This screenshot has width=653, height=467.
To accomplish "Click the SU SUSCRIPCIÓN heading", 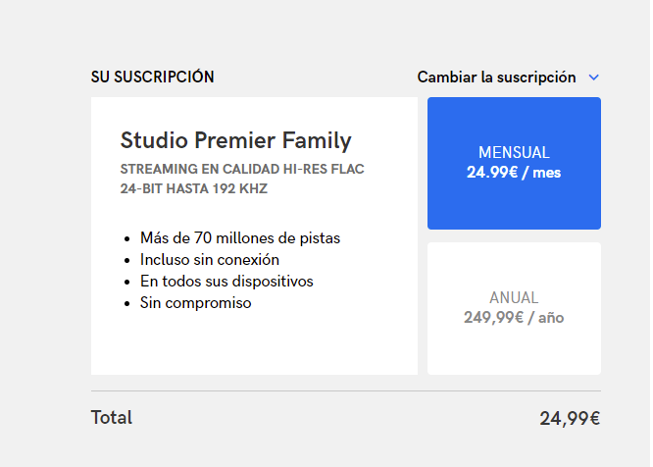I will [152, 77].
